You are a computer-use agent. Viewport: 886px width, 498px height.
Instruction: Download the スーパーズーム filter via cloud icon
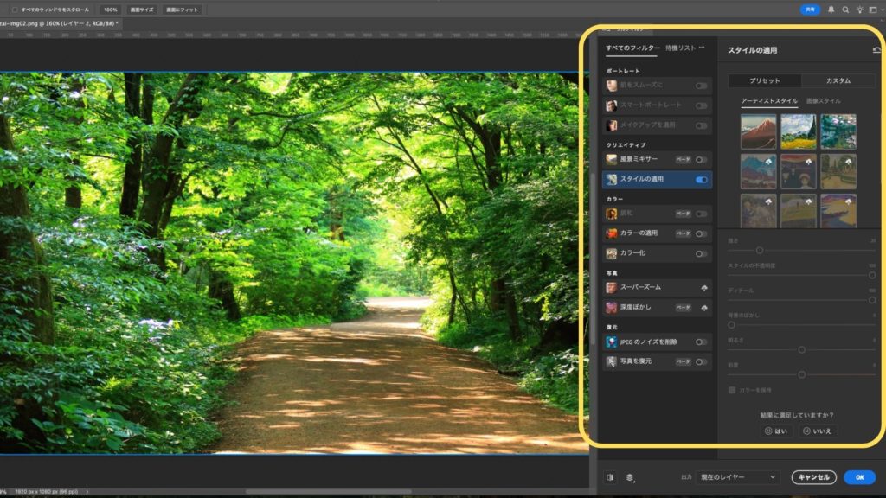[704, 287]
